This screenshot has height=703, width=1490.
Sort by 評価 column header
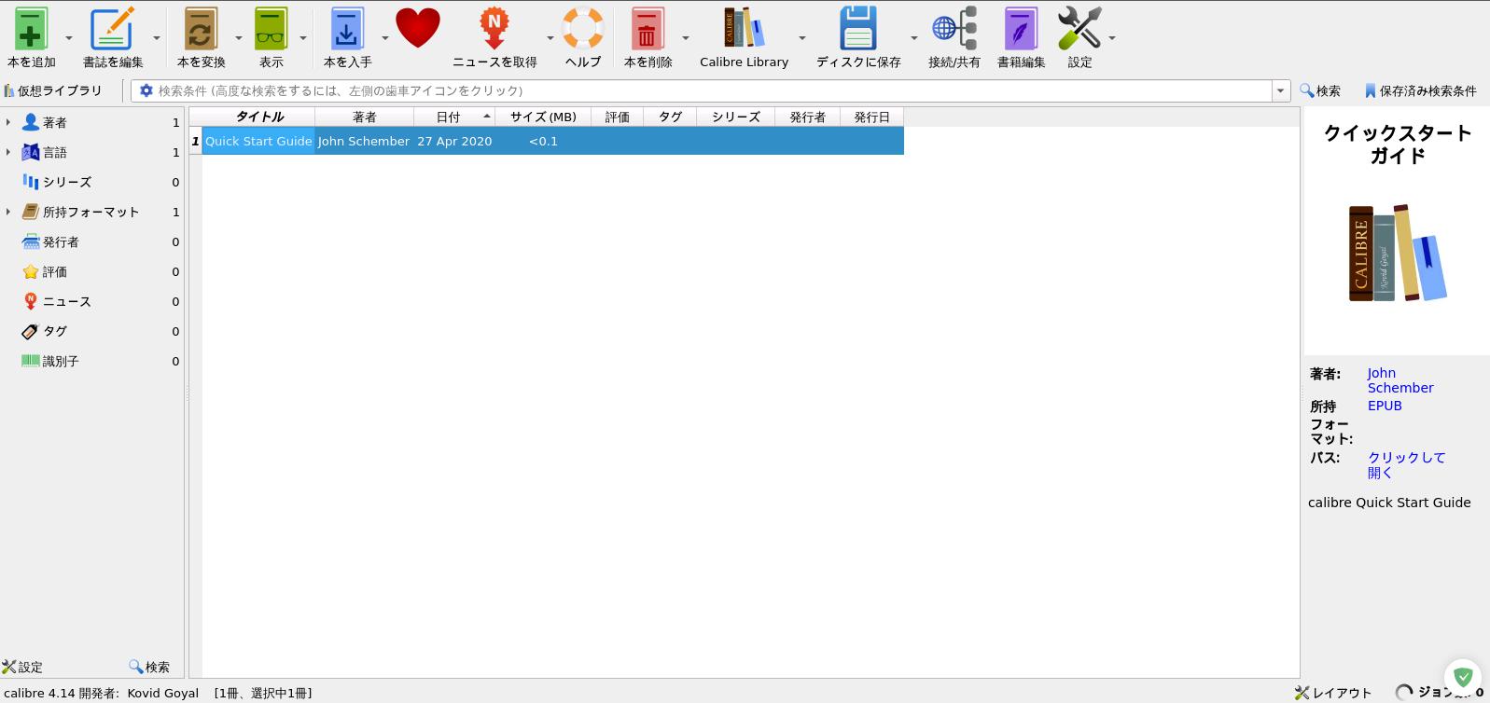coord(617,117)
